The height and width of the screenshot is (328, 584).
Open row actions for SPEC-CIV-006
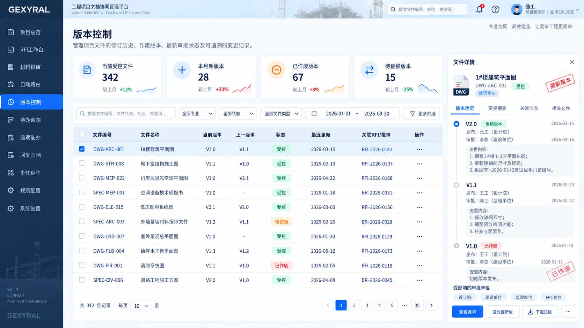click(x=419, y=280)
